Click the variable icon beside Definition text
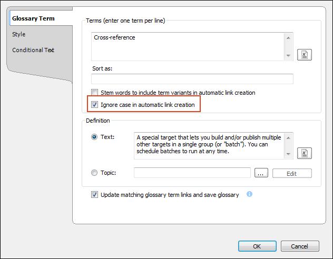 pyautogui.click(x=305, y=153)
